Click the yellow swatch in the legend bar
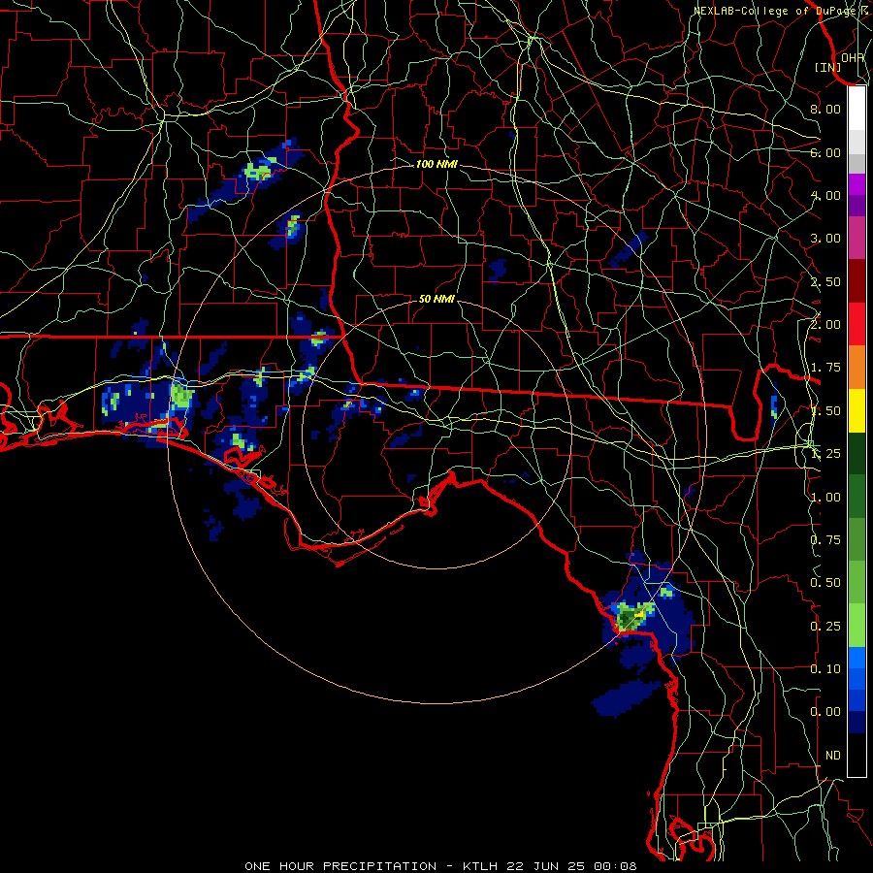The width and height of the screenshot is (873, 873). tap(857, 411)
